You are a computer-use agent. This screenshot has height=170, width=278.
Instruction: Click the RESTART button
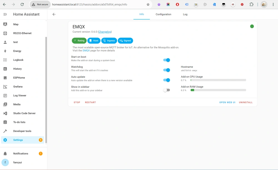click(x=90, y=102)
